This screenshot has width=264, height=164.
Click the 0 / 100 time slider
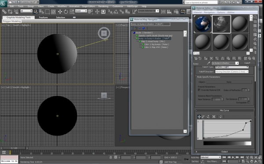(15, 148)
